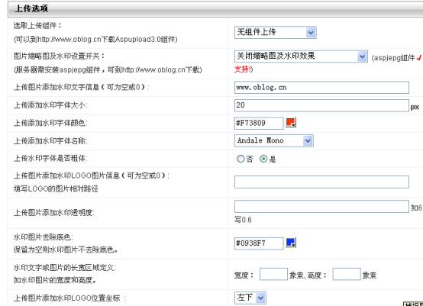Click the text 填写LOGO的图片相对路径

click(56, 188)
